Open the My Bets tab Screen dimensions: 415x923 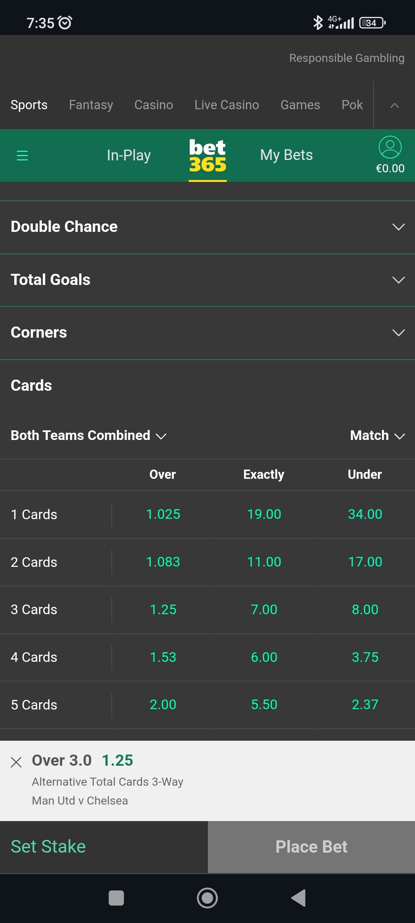[286, 155]
